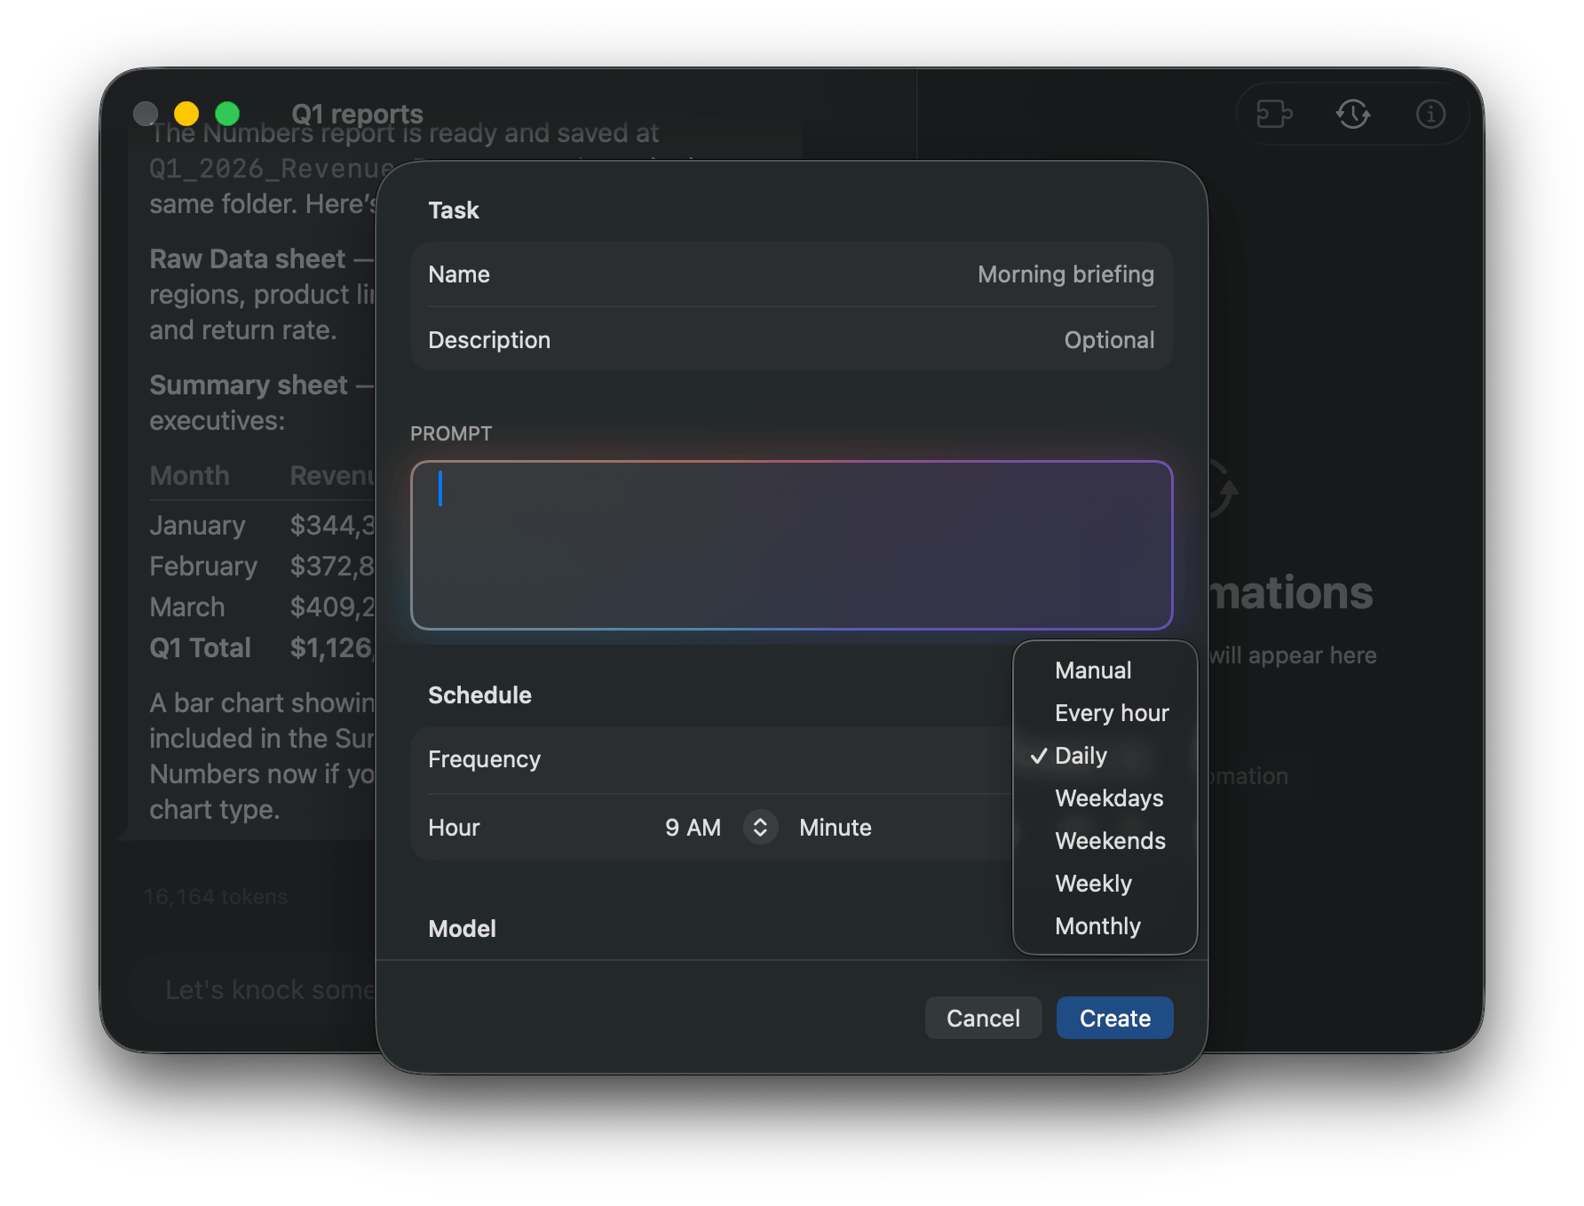
Task: Cancel the Morning briefing task dialog
Action: 983,1018
